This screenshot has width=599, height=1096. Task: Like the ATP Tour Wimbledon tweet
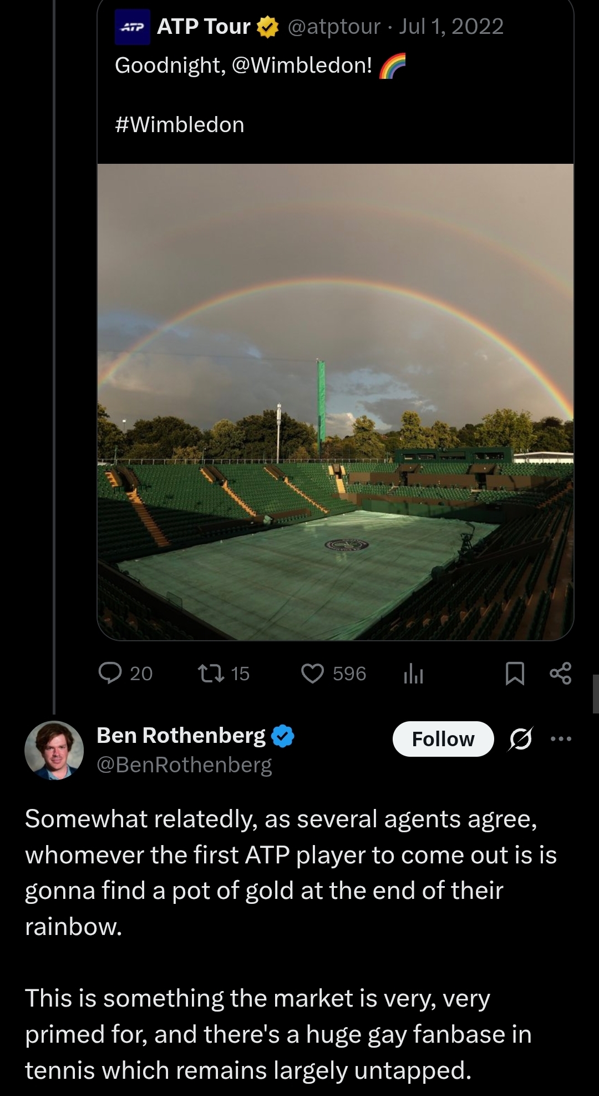[x=333, y=673]
